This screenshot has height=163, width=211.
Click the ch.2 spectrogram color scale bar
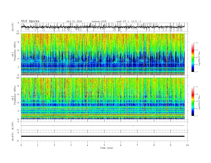[x=193, y=101]
